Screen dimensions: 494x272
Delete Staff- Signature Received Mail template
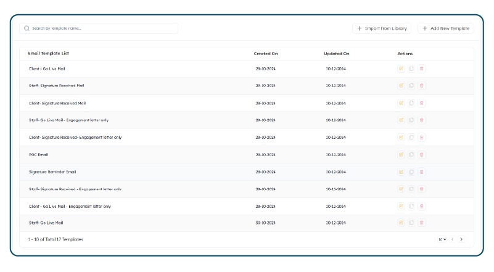coord(422,85)
